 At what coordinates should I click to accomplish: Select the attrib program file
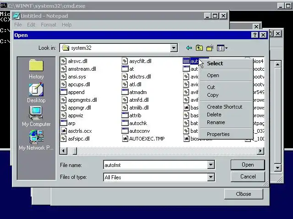pyautogui.click(x=131, y=115)
